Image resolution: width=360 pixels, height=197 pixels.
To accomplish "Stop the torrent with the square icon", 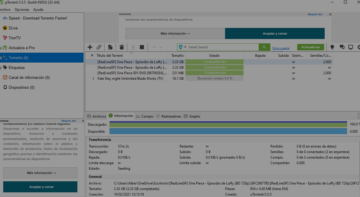I will 142,47.
